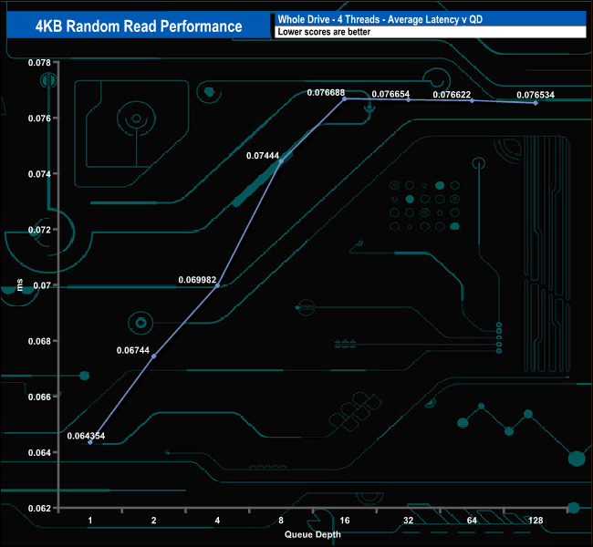Select the final data point 0.076534

[x=536, y=103]
